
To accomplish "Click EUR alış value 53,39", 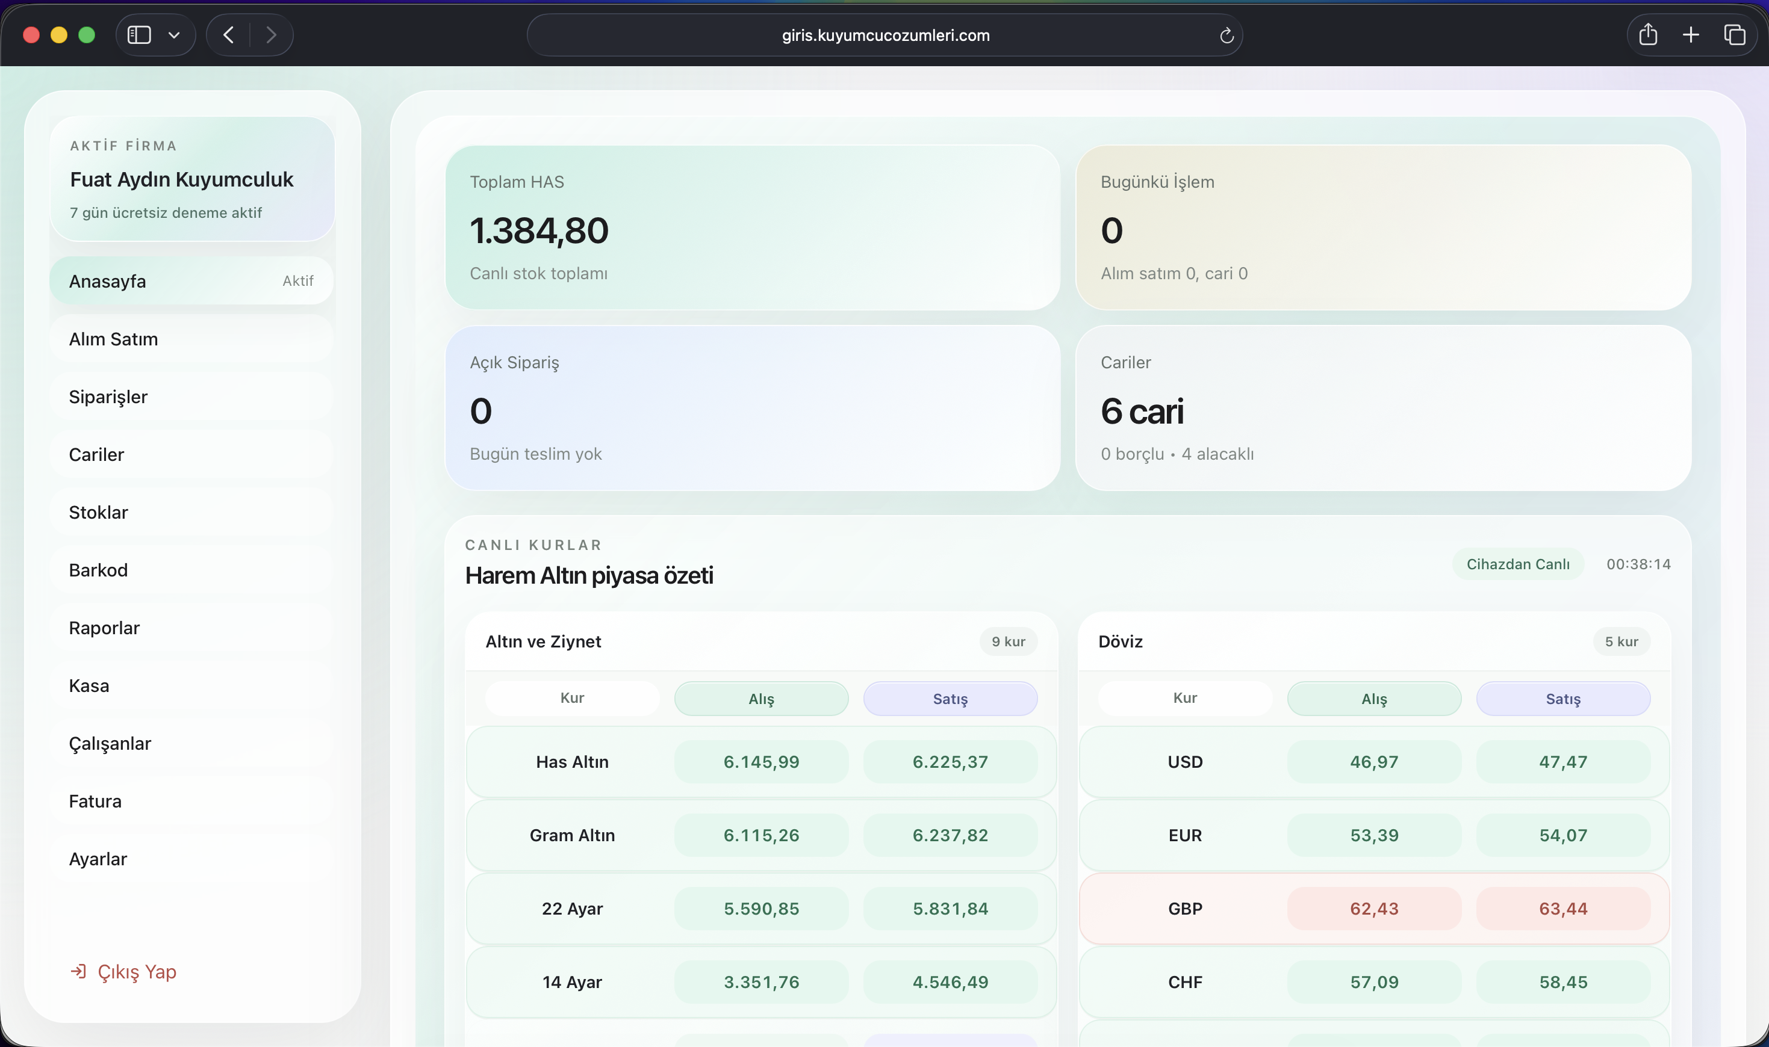I will pyautogui.click(x=1373, y=835).
